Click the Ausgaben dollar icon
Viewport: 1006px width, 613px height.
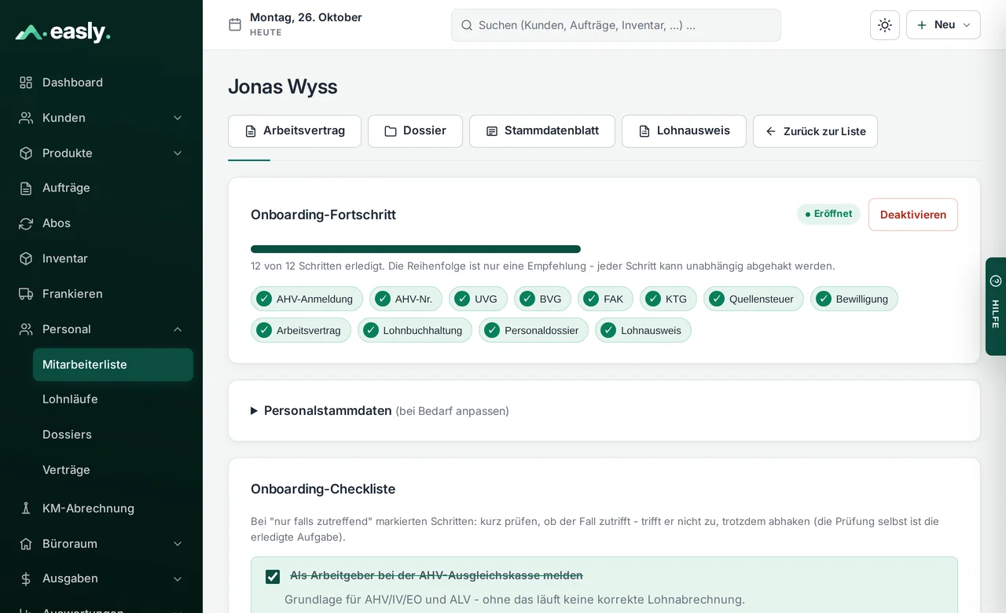[x=26, y=578]
